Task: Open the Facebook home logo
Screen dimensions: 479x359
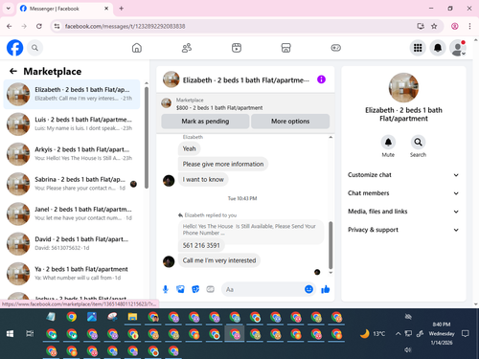Action: (15, 48)
